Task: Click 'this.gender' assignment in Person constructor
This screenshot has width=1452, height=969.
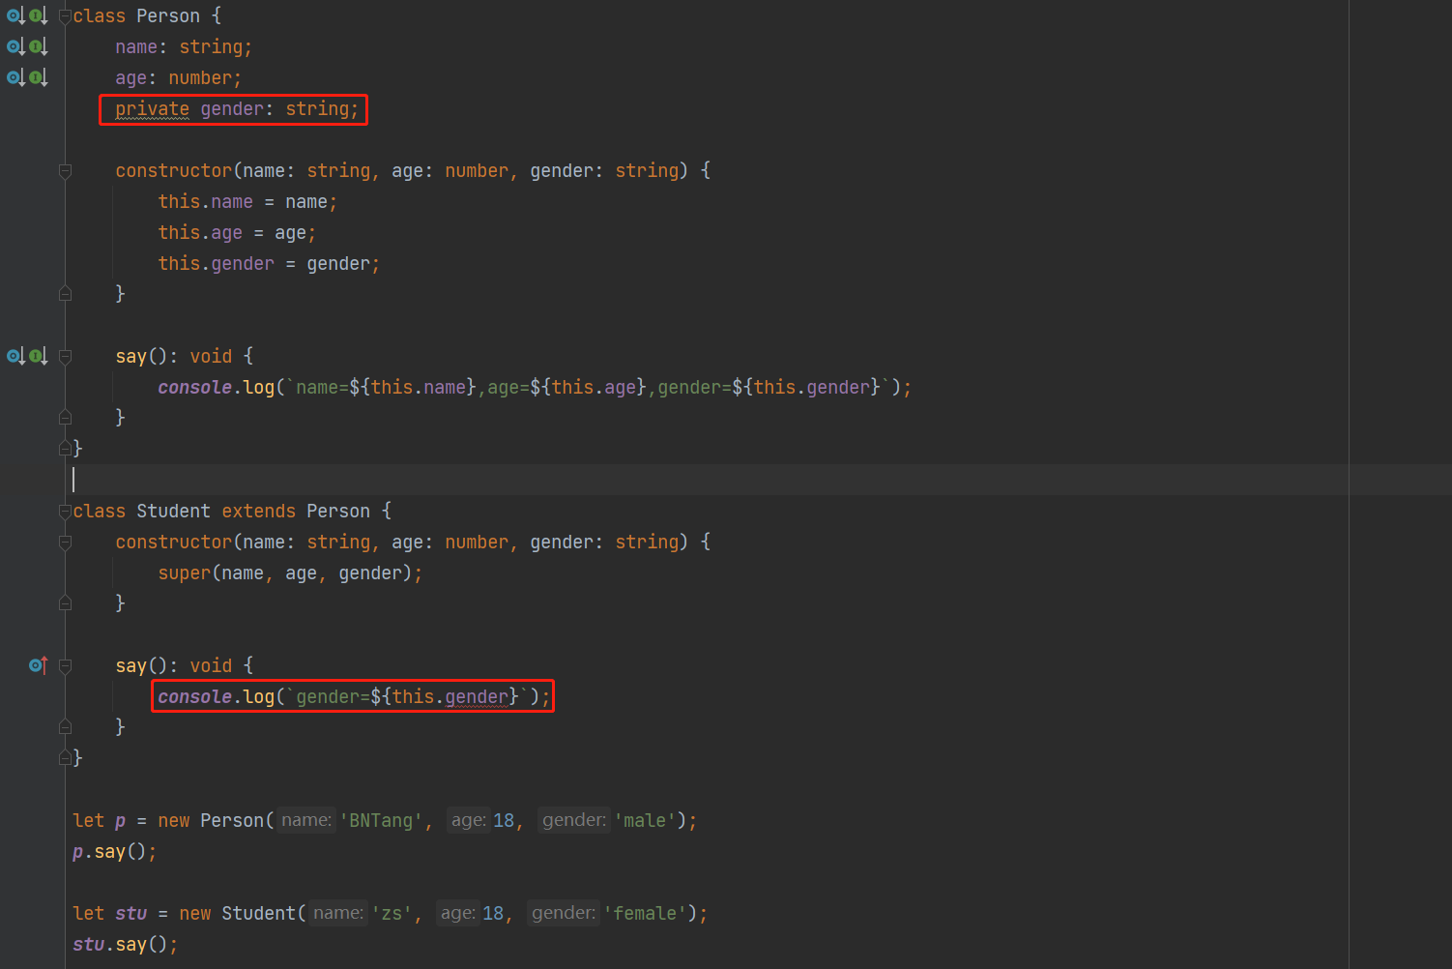Action: pyautogui.click(x=217, y=264)
